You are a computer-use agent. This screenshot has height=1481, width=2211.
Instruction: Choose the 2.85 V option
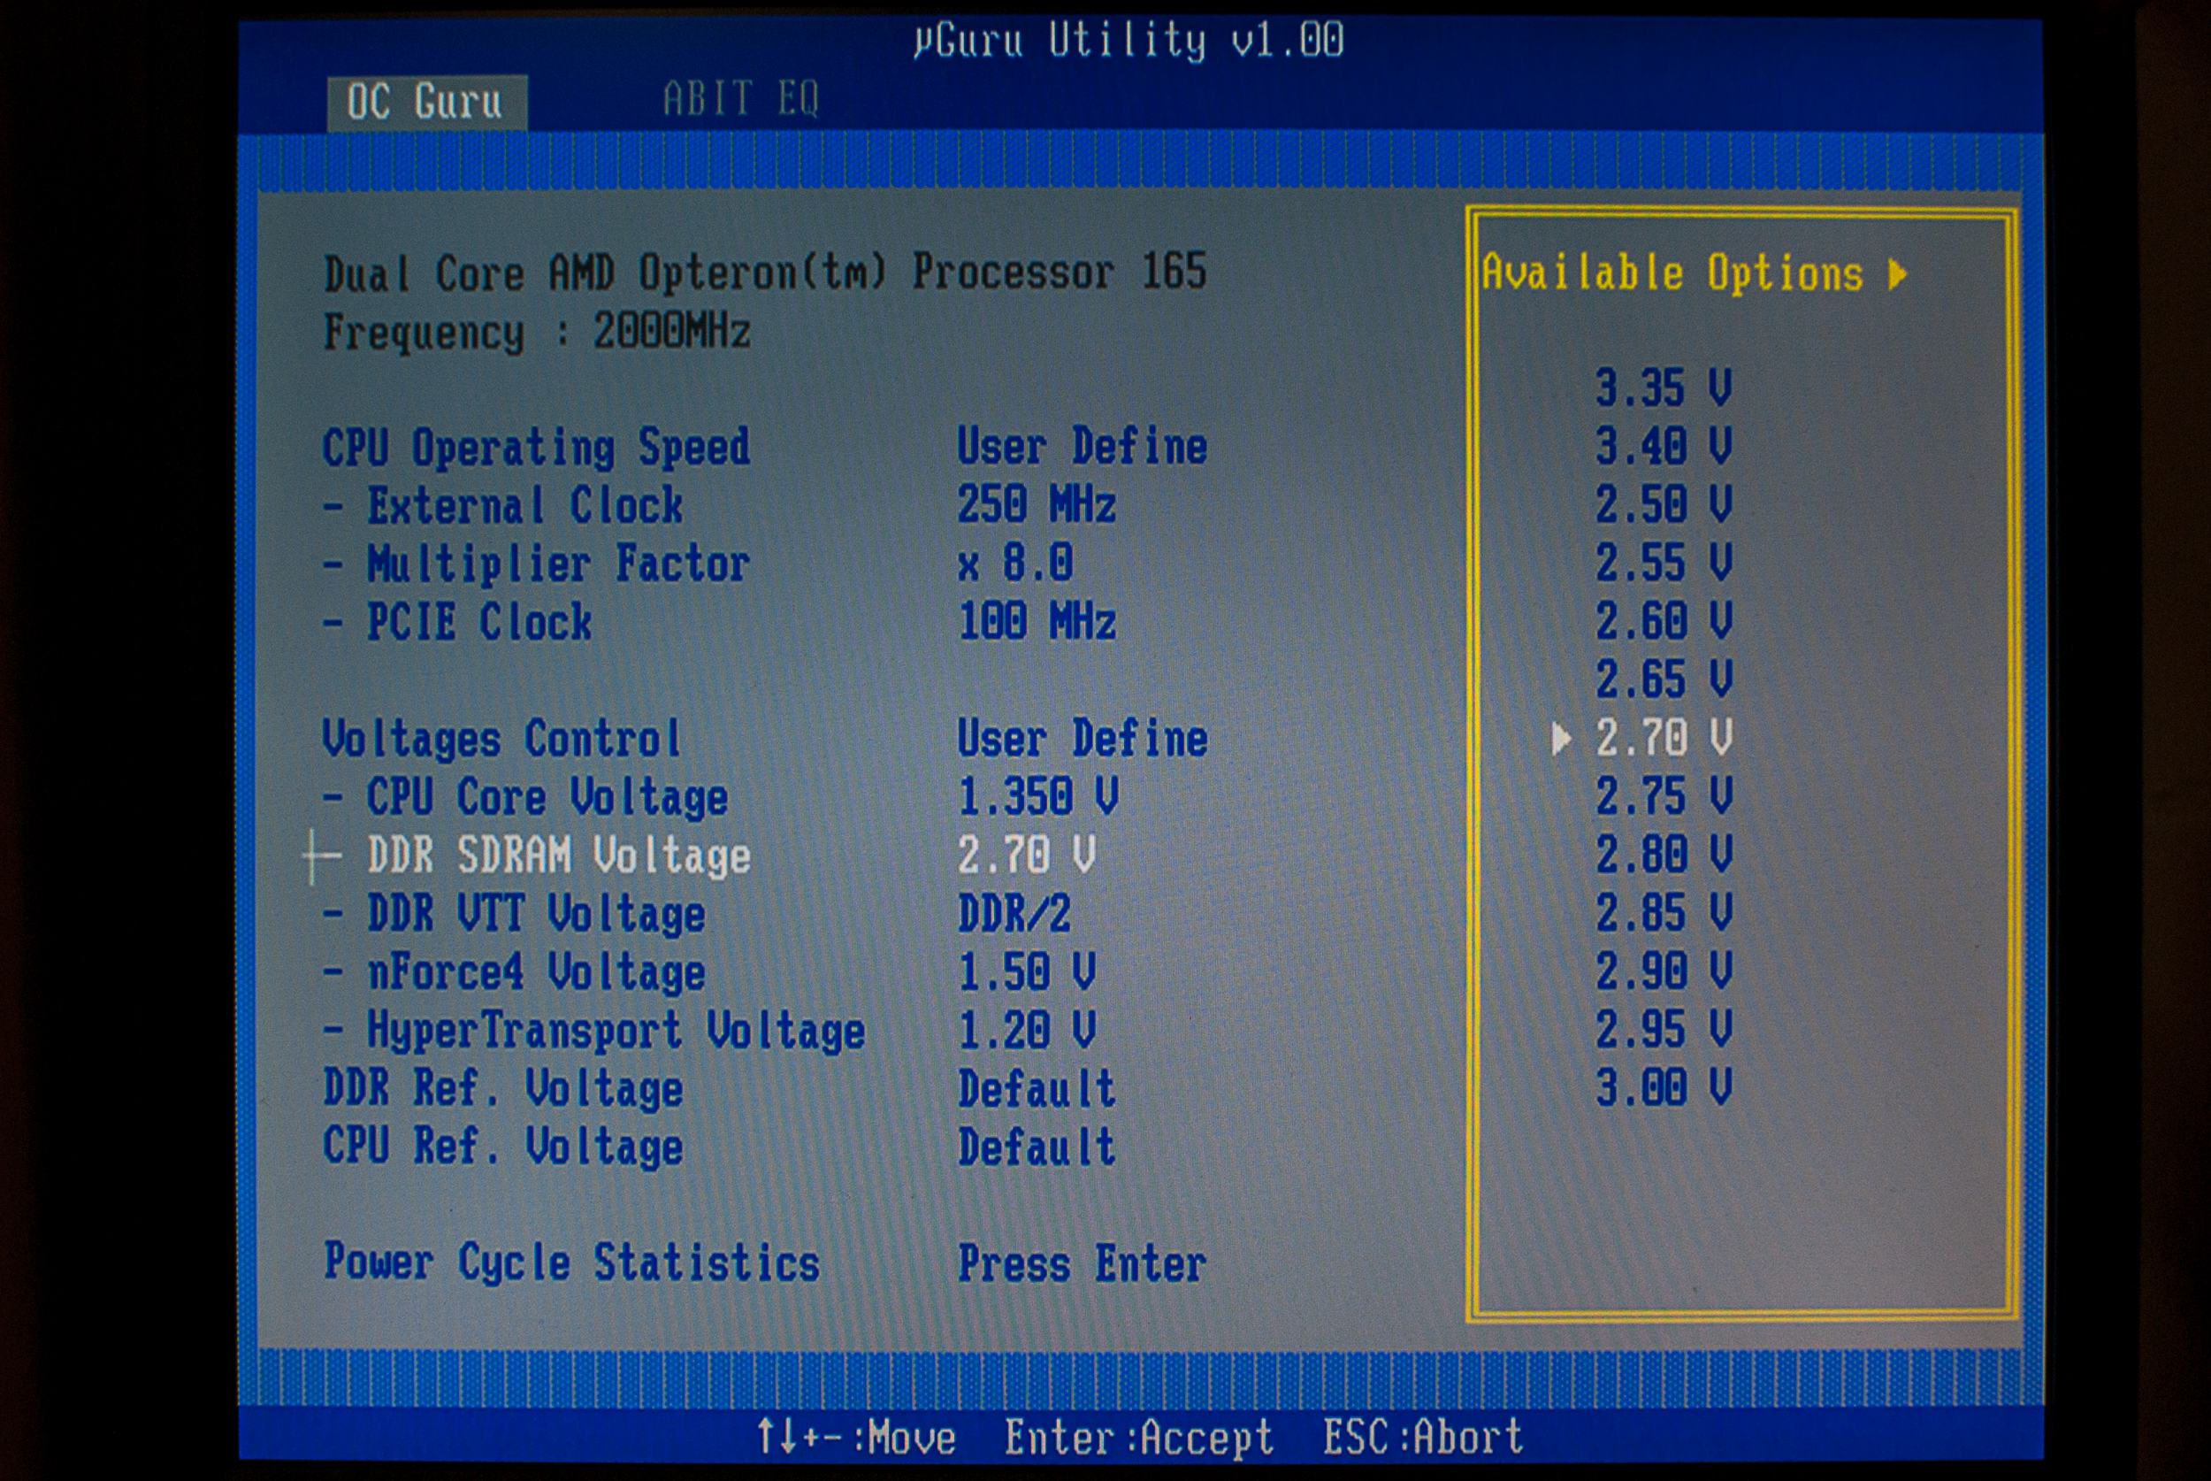pos(1664,912)
